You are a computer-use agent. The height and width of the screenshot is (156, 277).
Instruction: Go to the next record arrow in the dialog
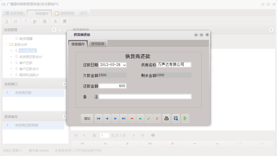pyautogui.click(x=115, y=118)
